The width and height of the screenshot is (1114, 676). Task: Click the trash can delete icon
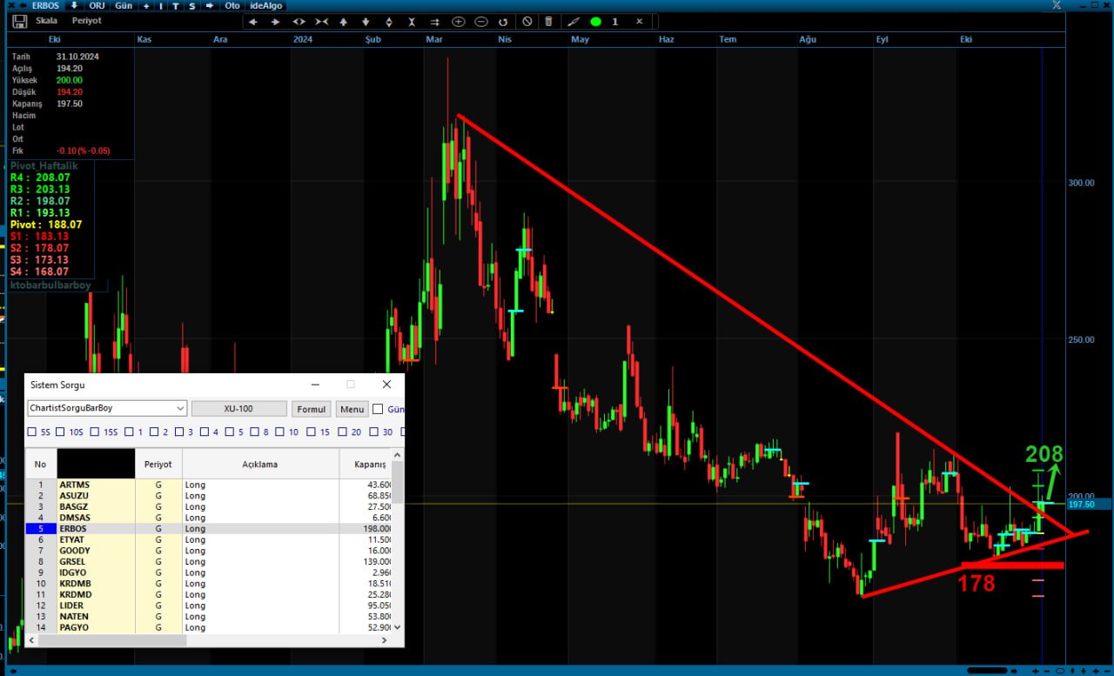[x=547, y=22]
